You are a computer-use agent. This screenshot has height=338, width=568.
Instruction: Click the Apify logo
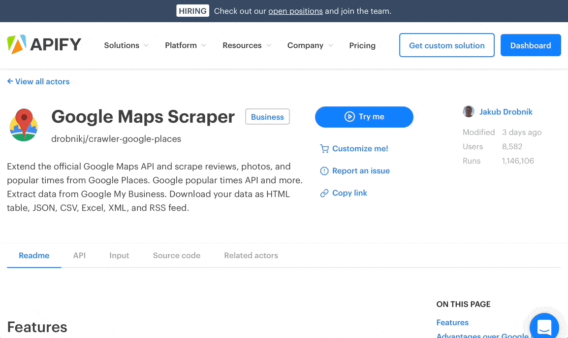(x=44, y=45)
